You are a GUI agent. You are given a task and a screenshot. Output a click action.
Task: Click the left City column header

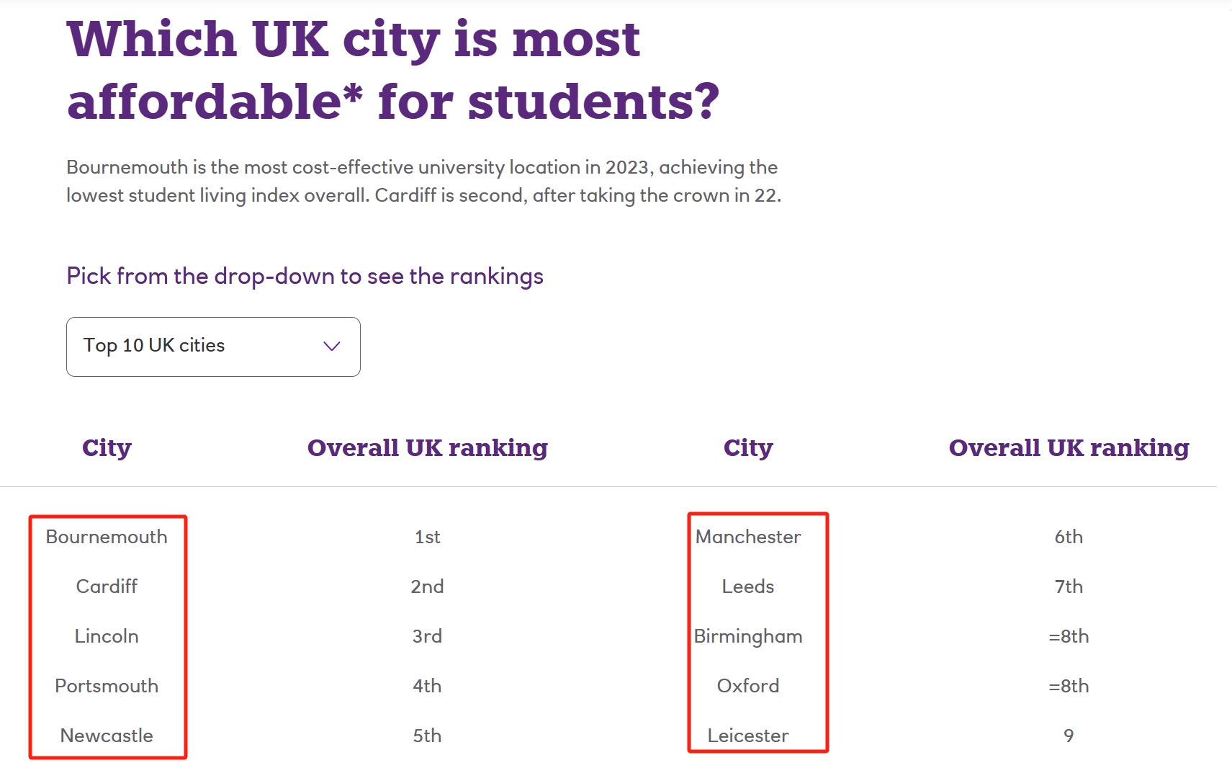[x=107, y=447]
